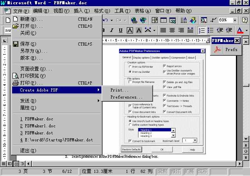Screen dimensions: 250x176
Task: Click the Acrobat icon in PDFMaker toolbar
Action: coord(218,49)
